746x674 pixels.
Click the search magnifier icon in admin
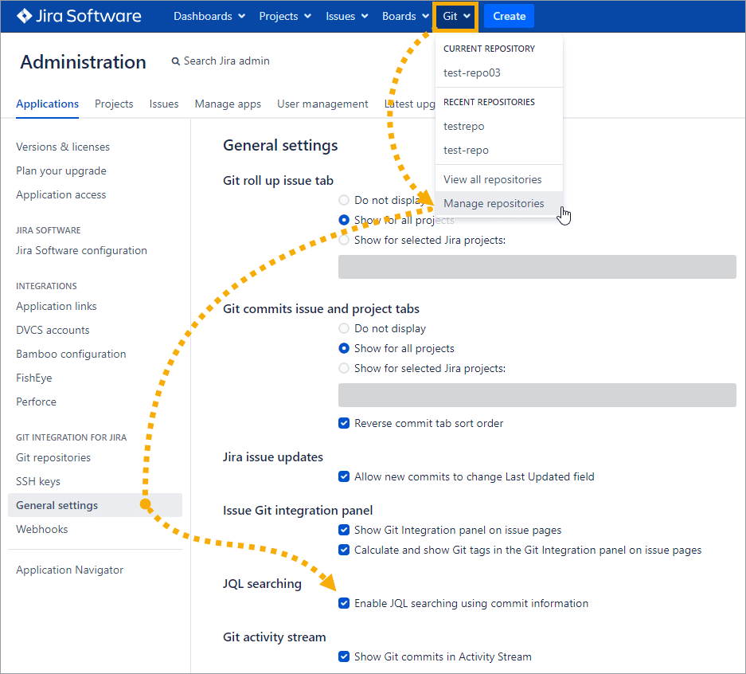[x=176, y=61]
